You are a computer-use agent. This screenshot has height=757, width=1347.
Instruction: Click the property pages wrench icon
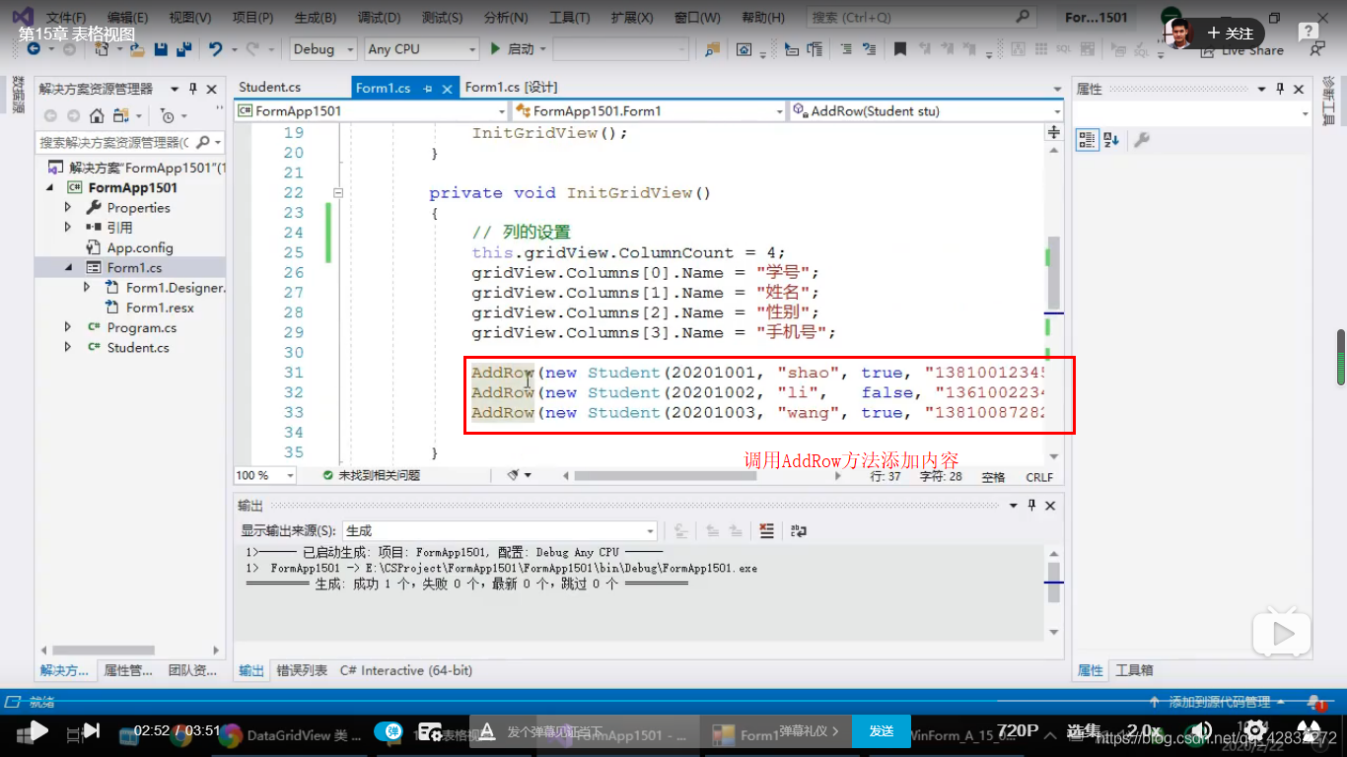click(x=1142, y=140)
